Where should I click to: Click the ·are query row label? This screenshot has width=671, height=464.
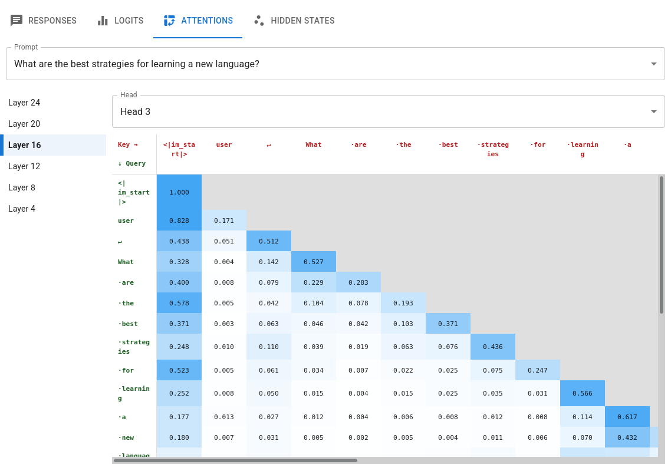pyautogui.click(x=126, y=282)
